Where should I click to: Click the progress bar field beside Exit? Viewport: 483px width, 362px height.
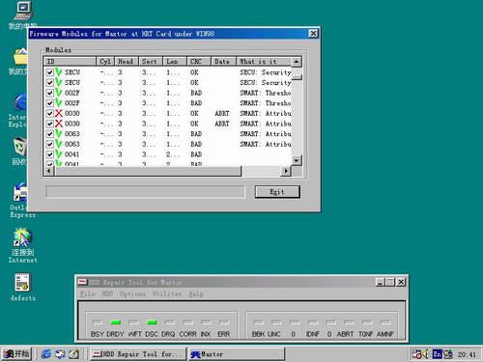[145, 192]
